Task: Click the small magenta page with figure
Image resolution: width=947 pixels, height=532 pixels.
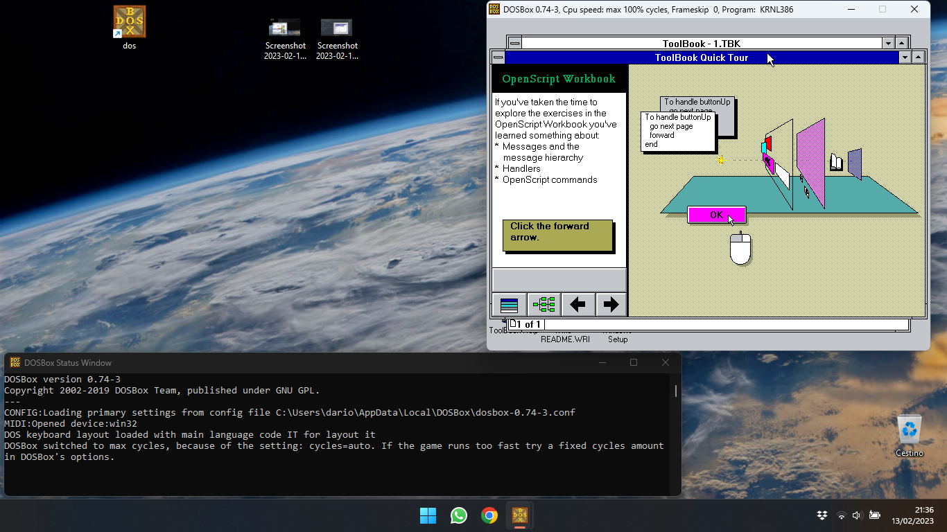Action: pos(768,164)
